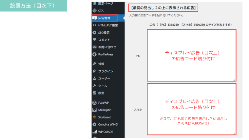Click the text 入力欄に広告コードを貼り付けてください。
The image size is (249, 140).
tap(157, 15)
